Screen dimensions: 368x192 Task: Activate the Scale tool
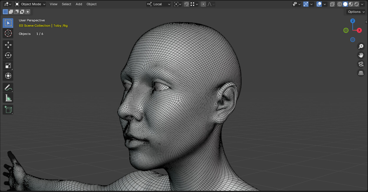[x=8, y=65]
